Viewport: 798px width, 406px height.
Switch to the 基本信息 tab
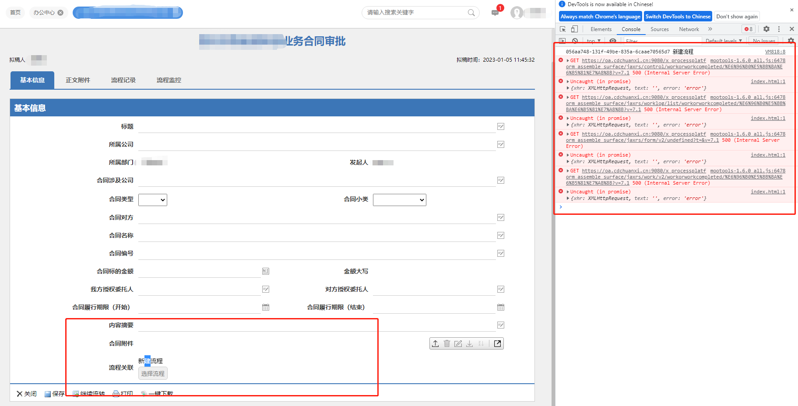pyautogui.click(x=32, y=80)
